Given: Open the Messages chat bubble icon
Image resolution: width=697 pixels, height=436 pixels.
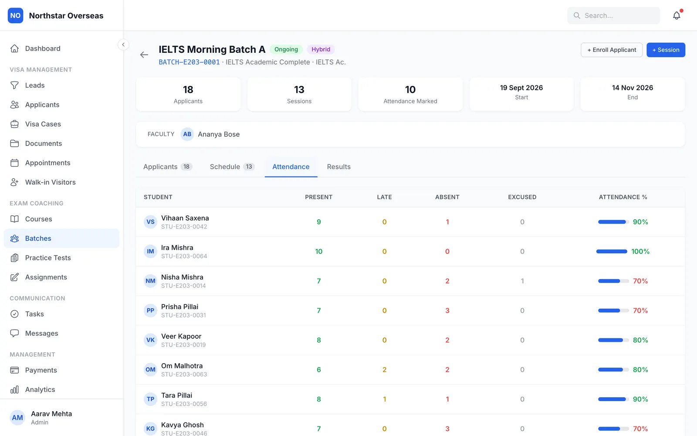Looking at the screenshot, I should (x=14, y=334).
